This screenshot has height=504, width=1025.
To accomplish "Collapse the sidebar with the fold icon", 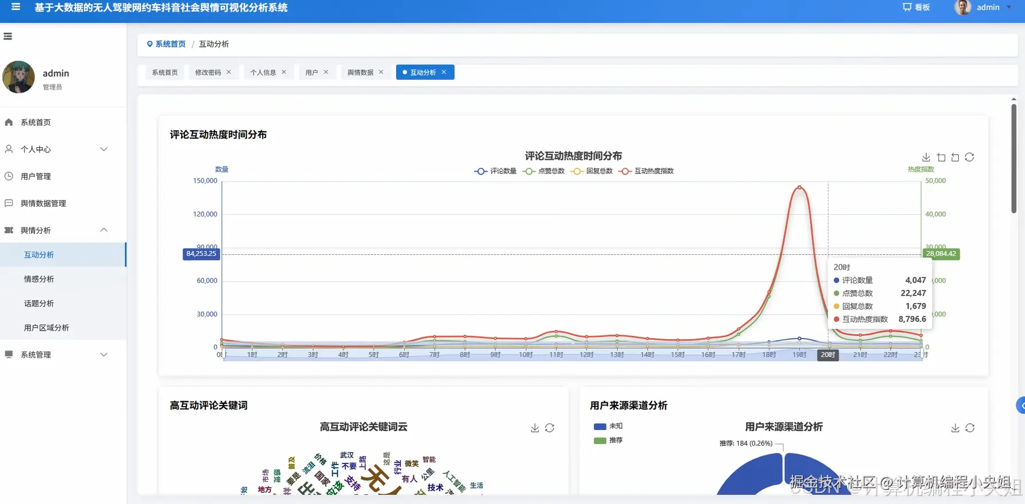I will [7, 36].
